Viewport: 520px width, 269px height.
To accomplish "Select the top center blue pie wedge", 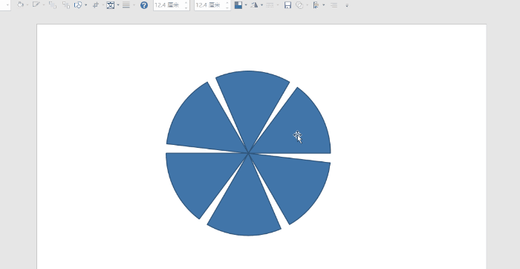I will click(252, 100).
